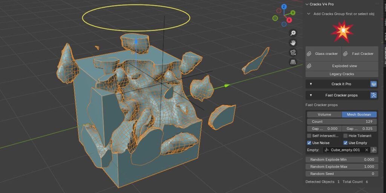Click the Random Seed field
The image size is (386, 193).
click(342, 174)
